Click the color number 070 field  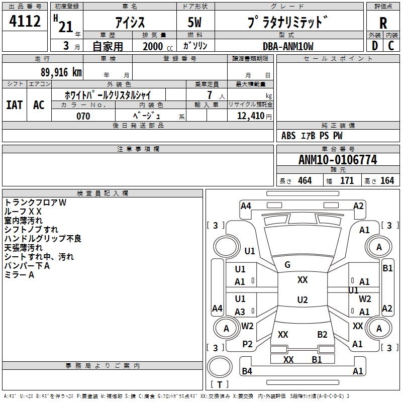(83, 116)
